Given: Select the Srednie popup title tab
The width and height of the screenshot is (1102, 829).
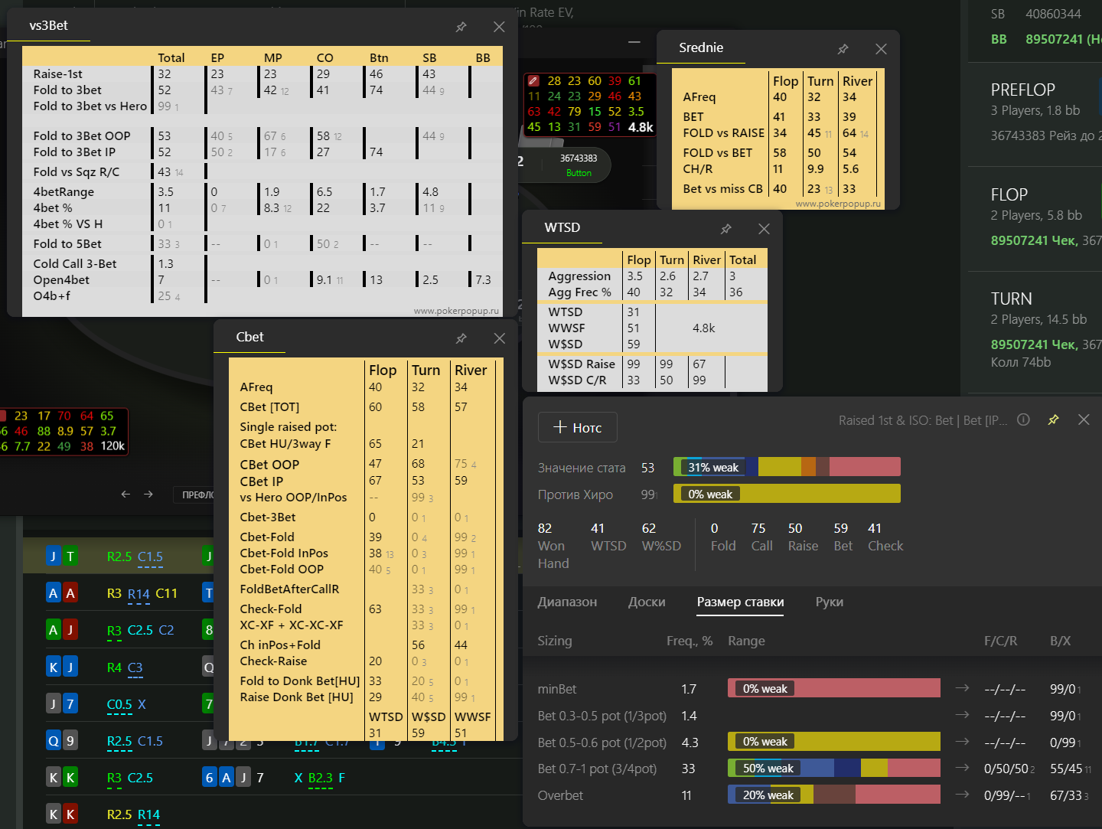Looking at the screenshot, I should [701, 47].
